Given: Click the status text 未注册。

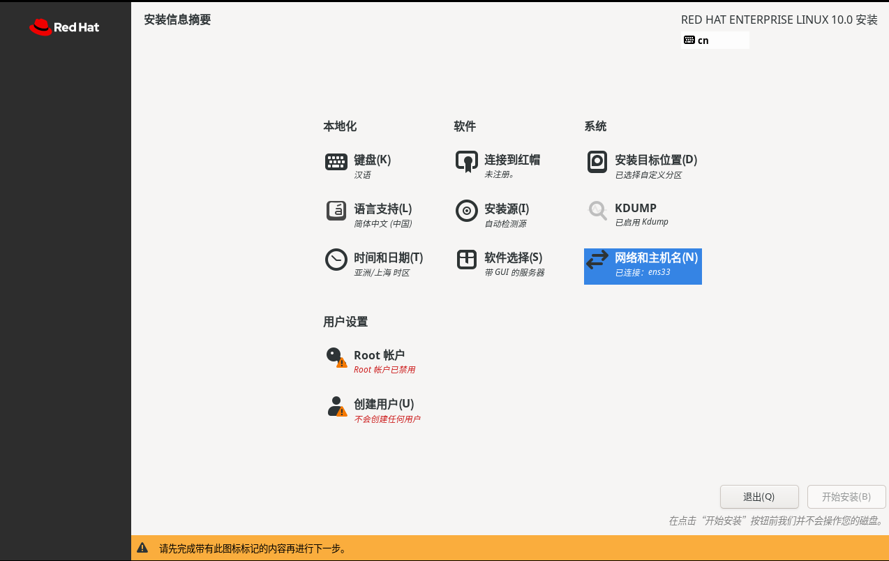Looking at the screenshot, I should point(500,174).
